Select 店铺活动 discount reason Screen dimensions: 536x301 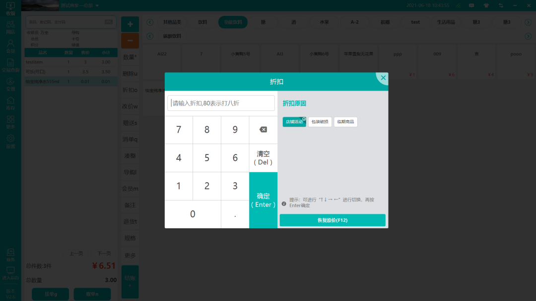pyautogui.click(x=294, y=122)
